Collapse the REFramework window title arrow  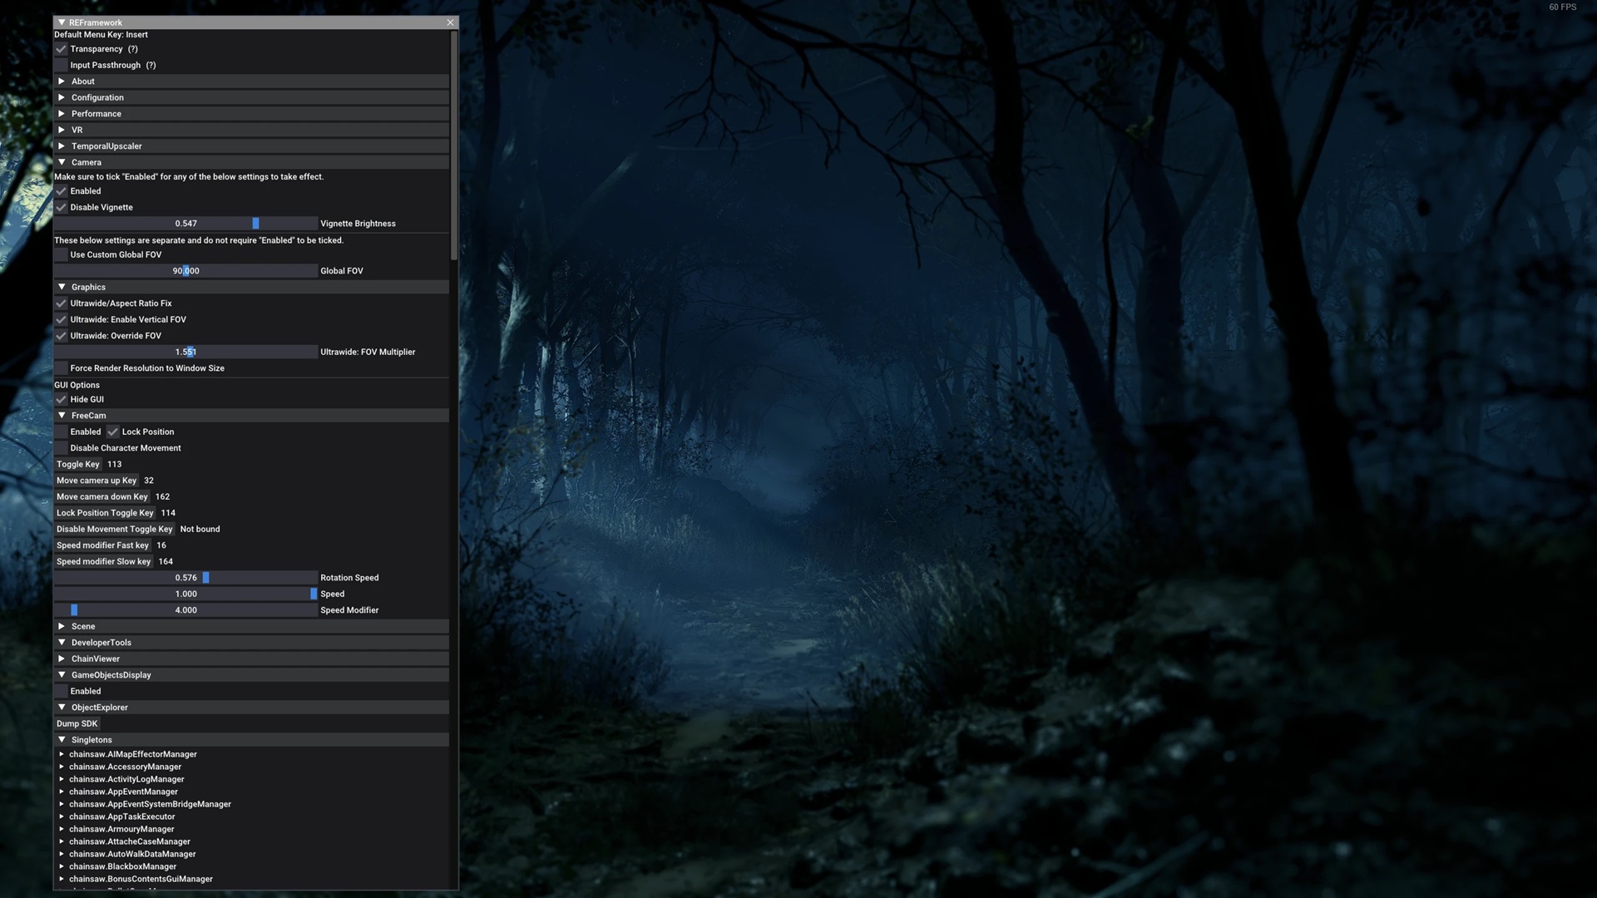(62, 22)
